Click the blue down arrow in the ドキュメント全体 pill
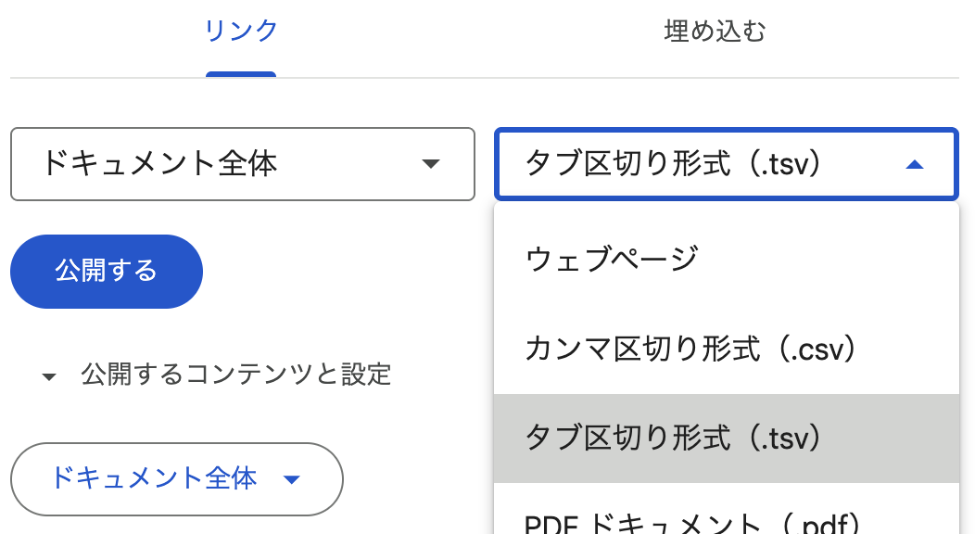 pos(292,479)
